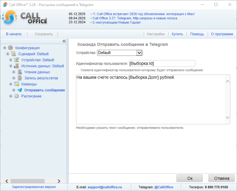
Task: Click the title bar app icon
Action: tap(5, 4)
